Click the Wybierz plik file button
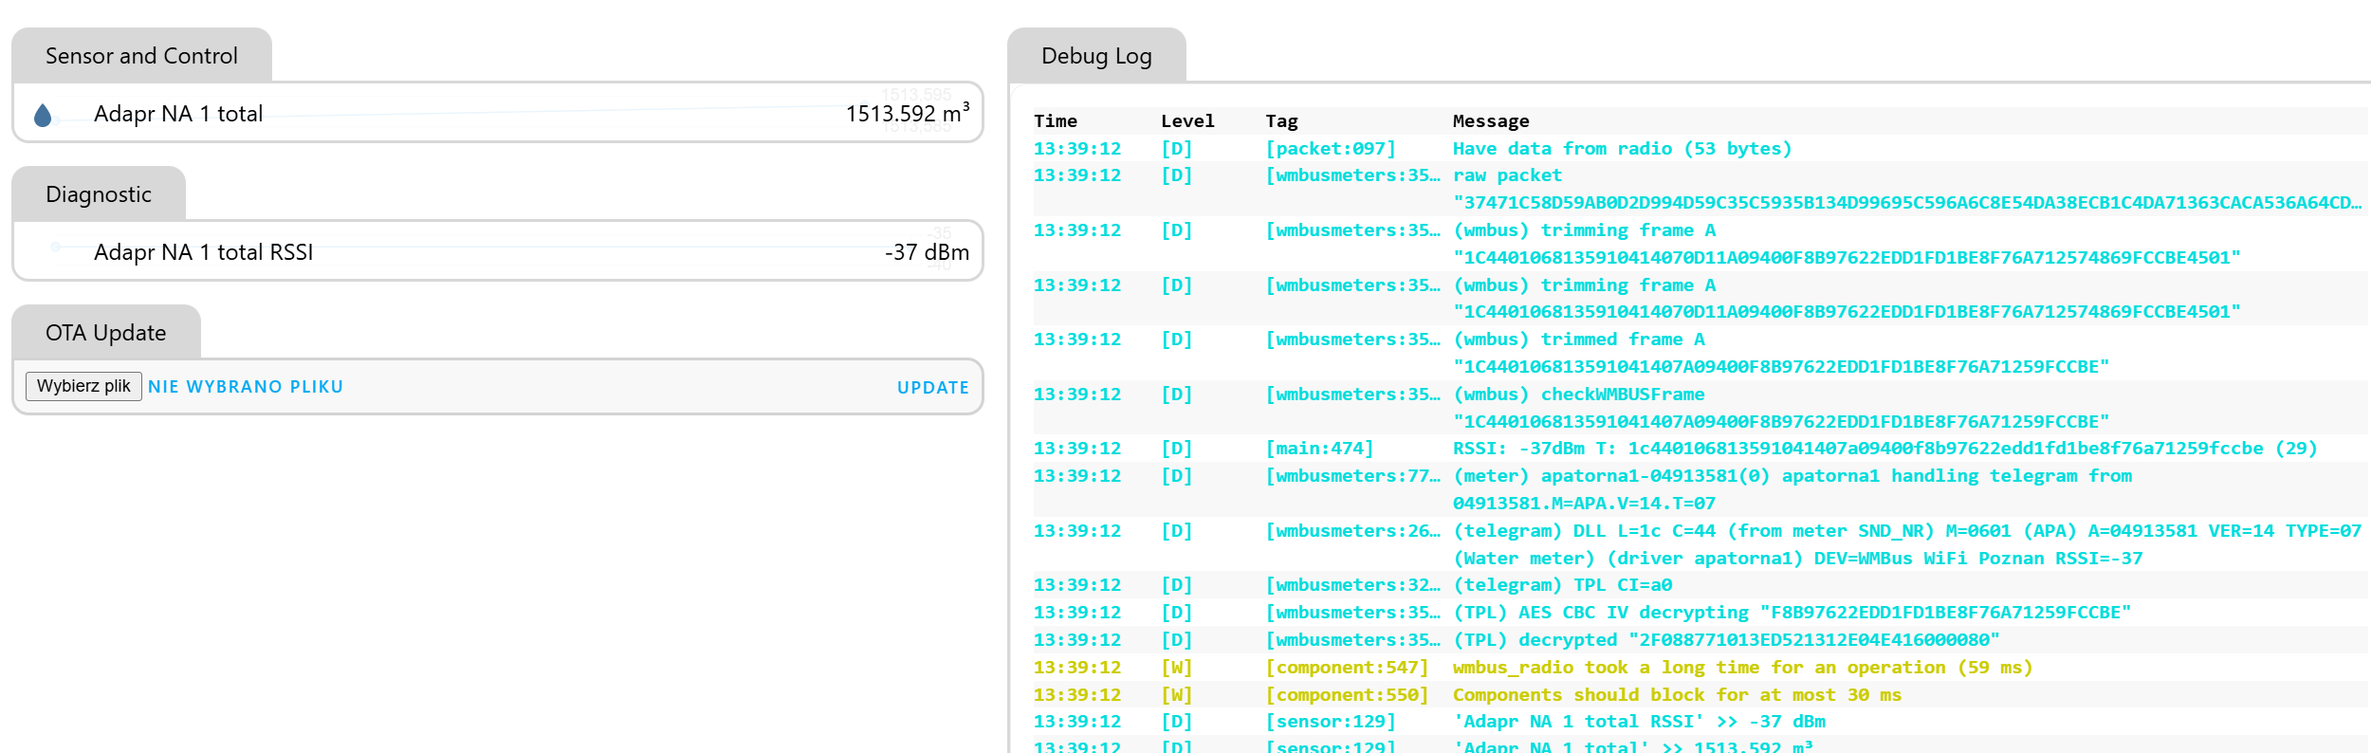The height and width of the screenshot is (753, 2371). point(83,386)
